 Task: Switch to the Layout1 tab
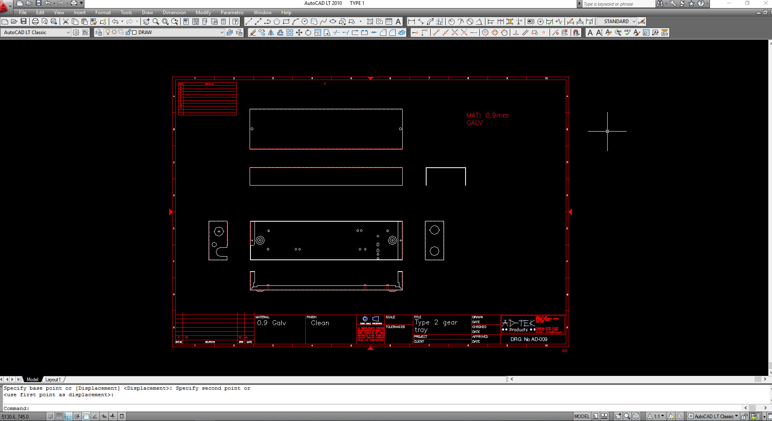click(53, 380)
